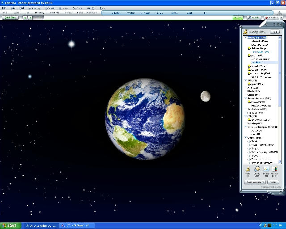This screenshot has height=229, width=286.
Task: Click the AOL icon in the title bar
Action: pos(2,3)
